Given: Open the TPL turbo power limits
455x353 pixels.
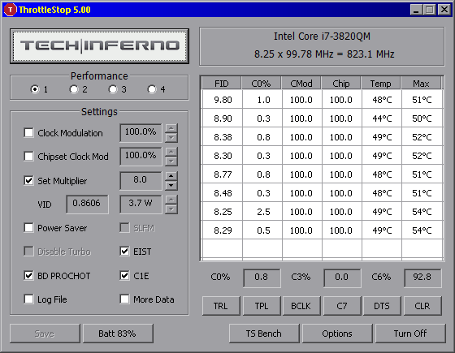Looking at the screenshot, I should (262, 306).
